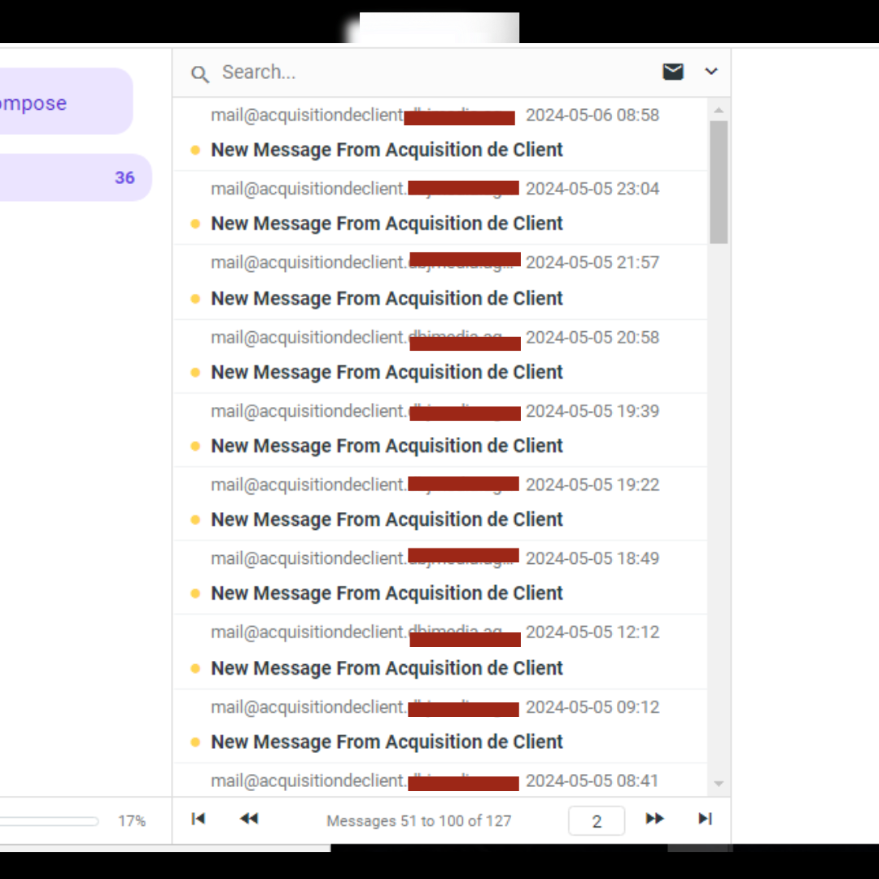Viewport: 879px width, 879px height.
Task: Expand the dropdown chevron next to envelope
Action: click(711, 72)
